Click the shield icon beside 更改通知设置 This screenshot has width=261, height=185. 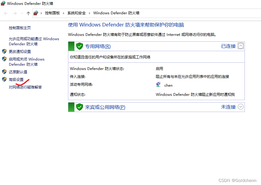tap(5, 51)
